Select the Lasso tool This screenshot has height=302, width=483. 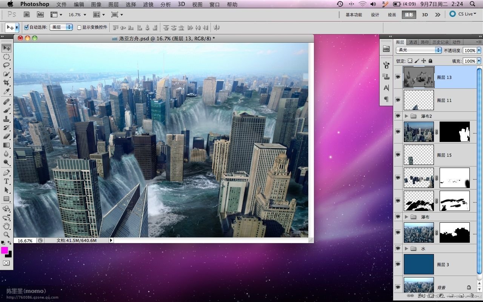click(6, 65)
